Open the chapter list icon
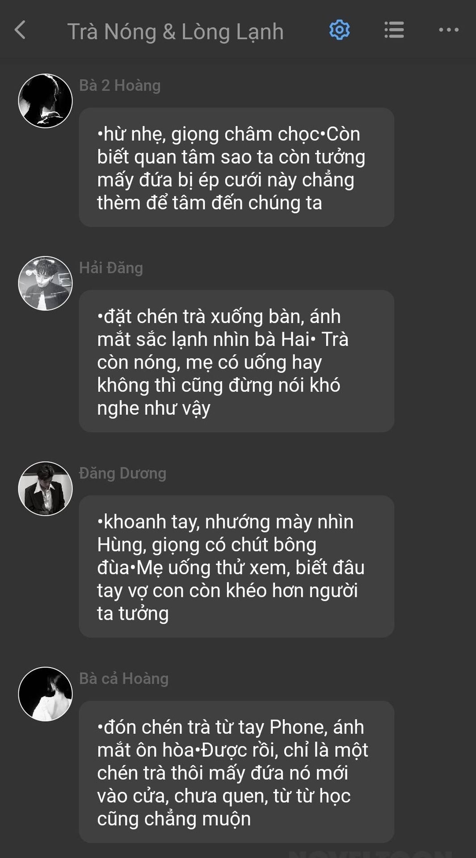 tap(394, 30)
